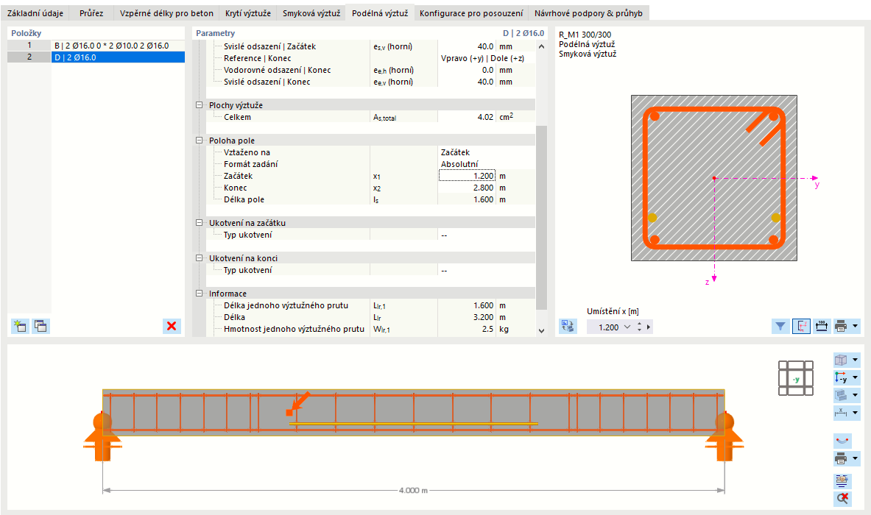Click the yellow bar in beam view

click(413, 424)
